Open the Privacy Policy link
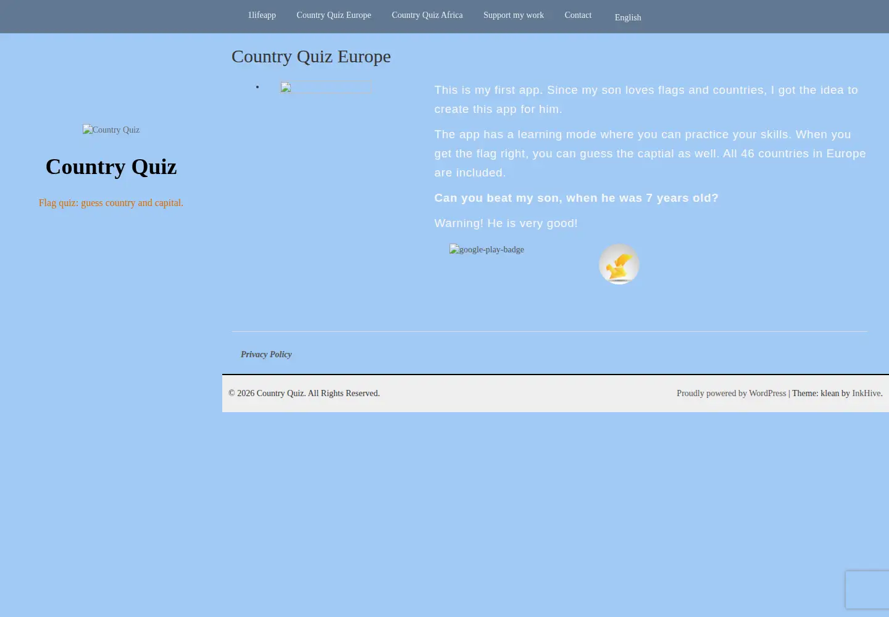889x617 pixels. [266, 354]
